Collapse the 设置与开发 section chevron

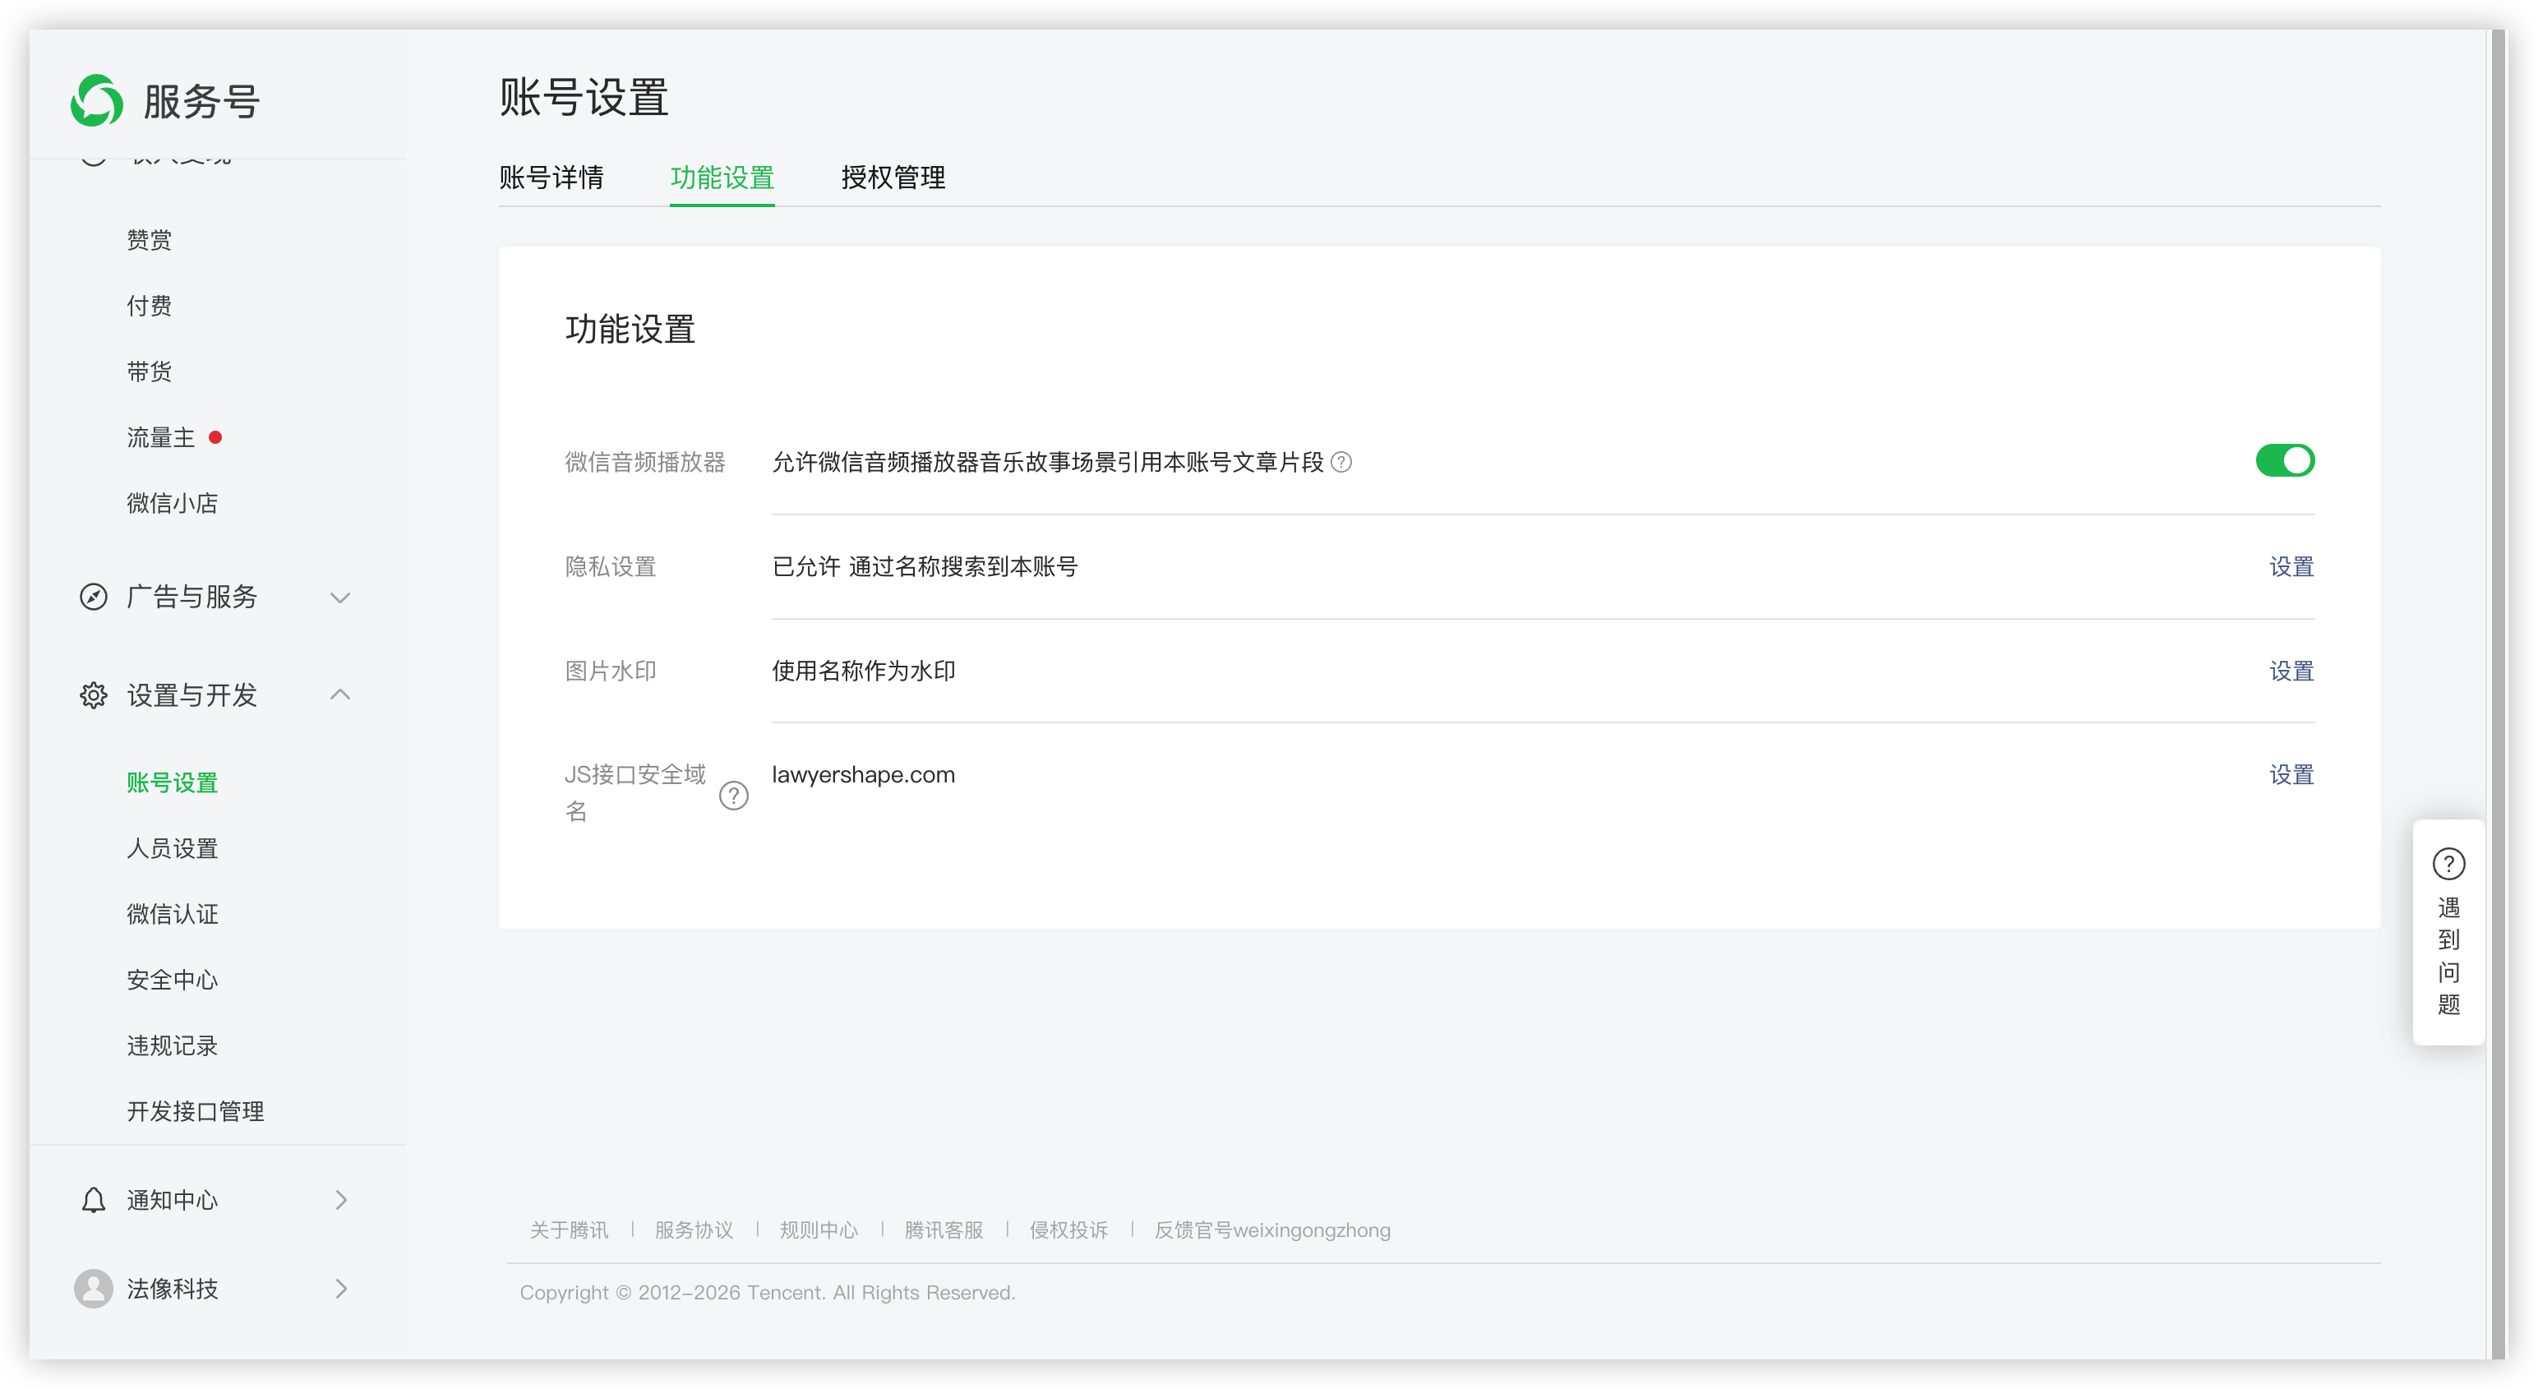click(340, 694)
